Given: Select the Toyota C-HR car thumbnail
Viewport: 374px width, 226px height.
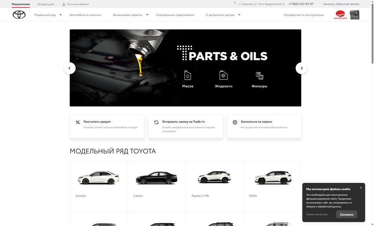Looking at the screenshot, I should (x=214, y=177).
